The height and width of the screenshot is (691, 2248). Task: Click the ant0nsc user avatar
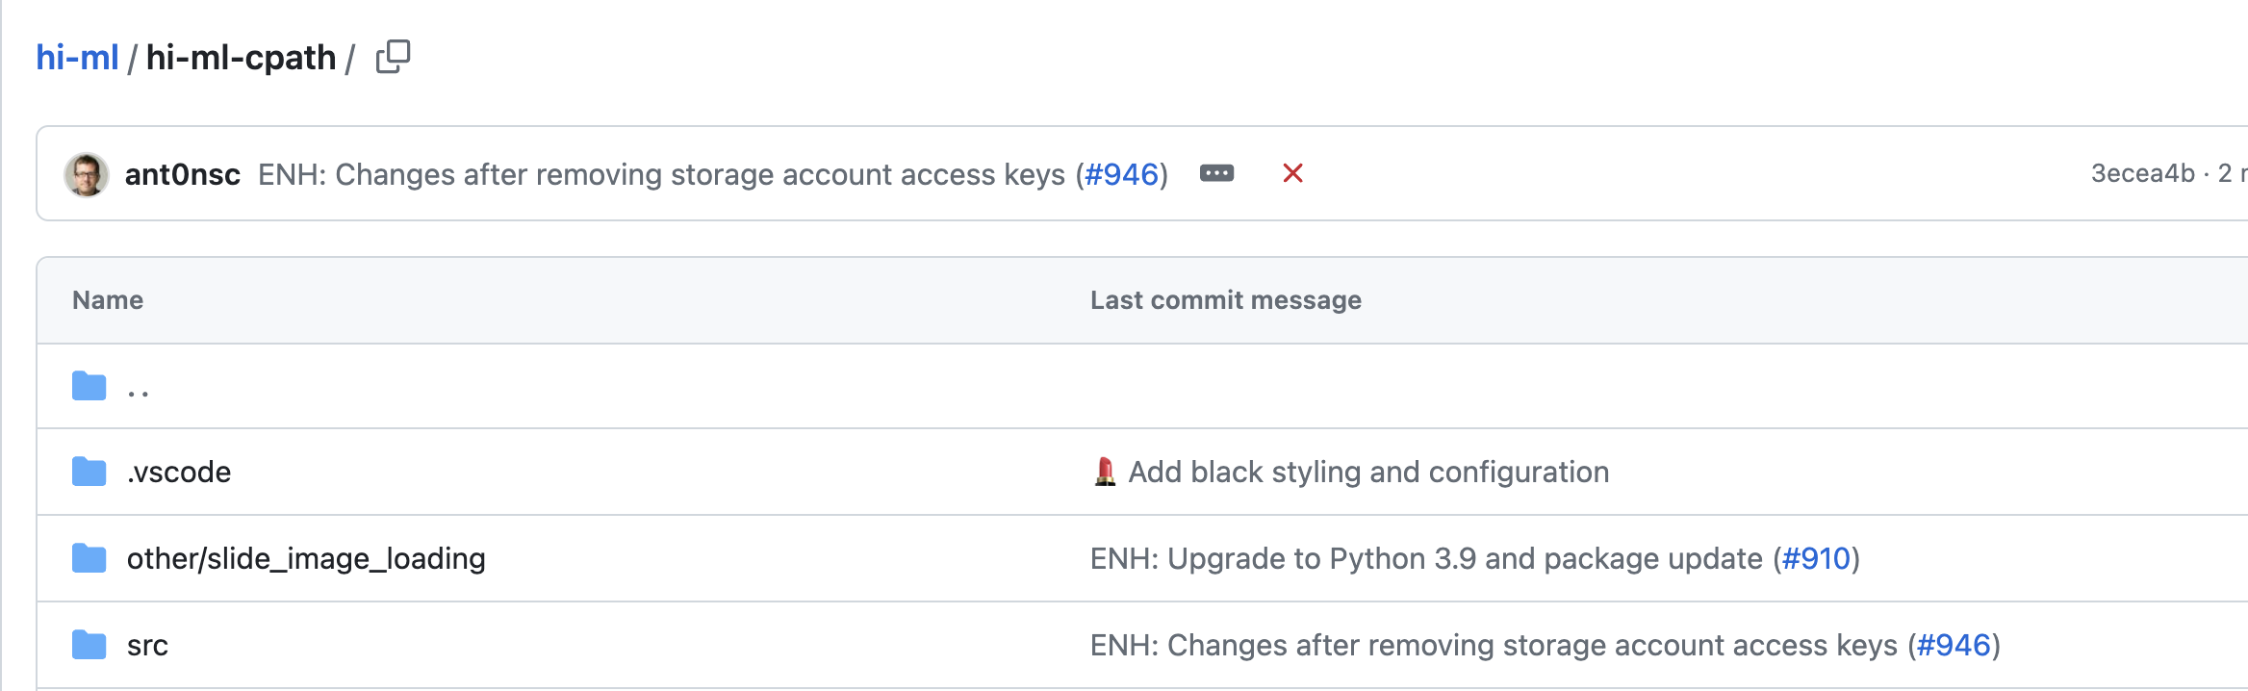click(87, 174)
